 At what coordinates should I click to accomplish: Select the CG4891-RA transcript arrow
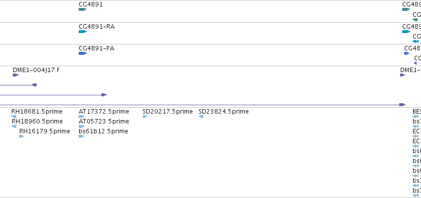[x=83, y=32]
